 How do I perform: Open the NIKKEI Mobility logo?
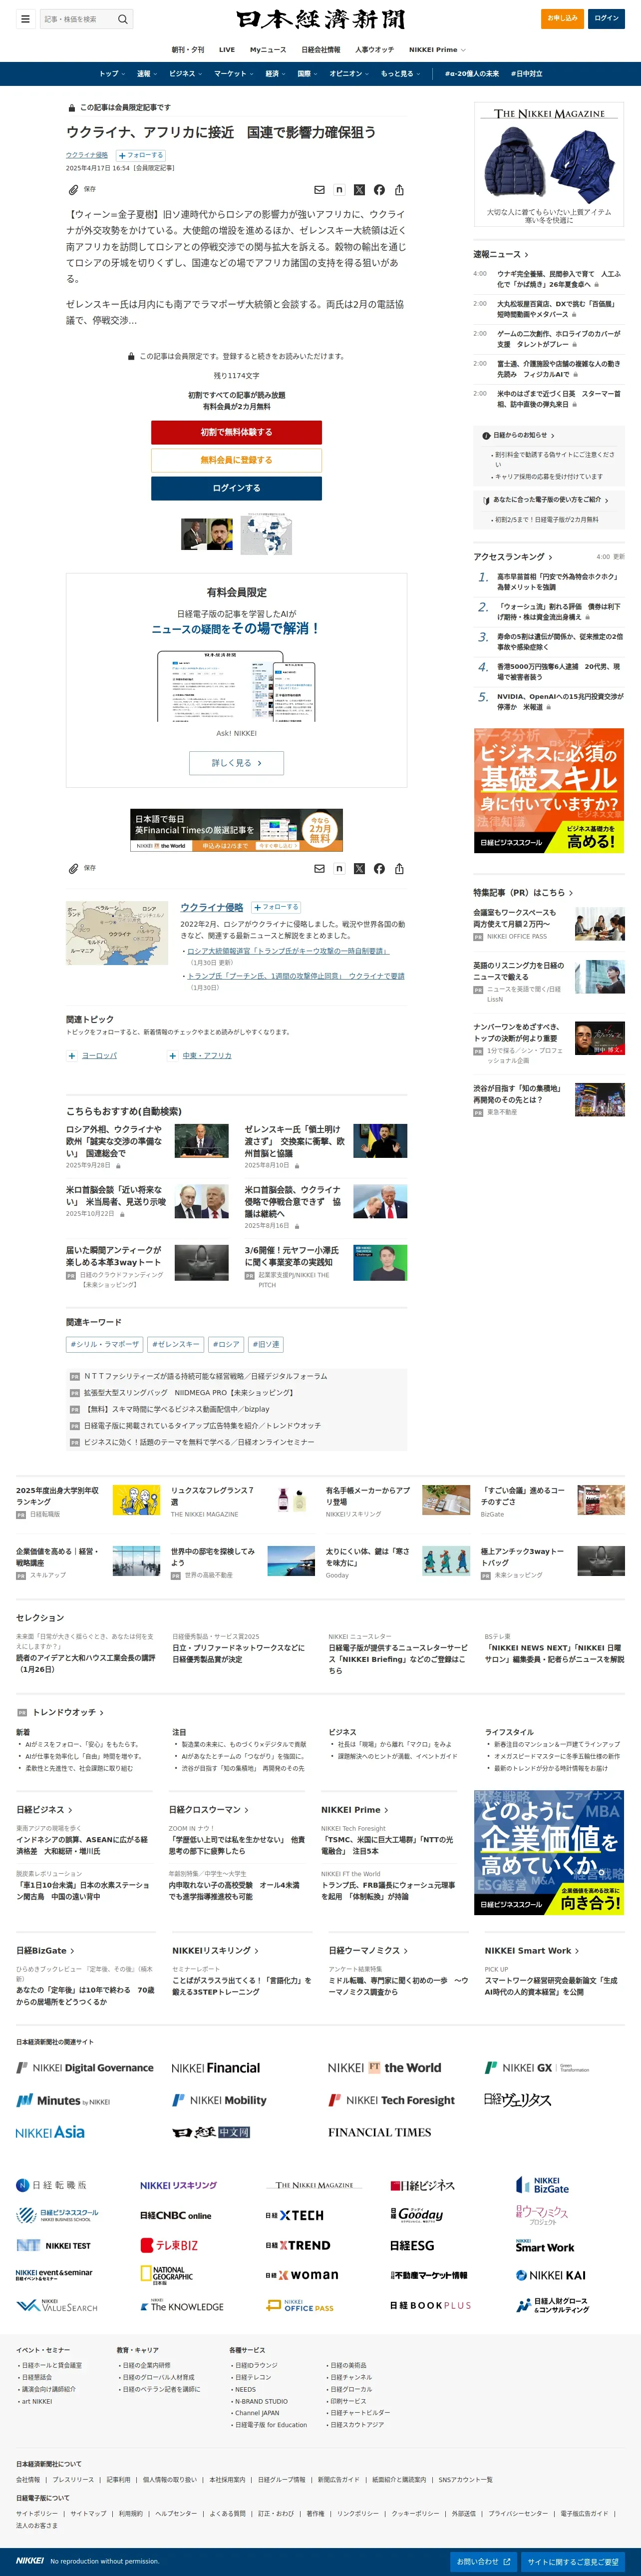pos(219,2100)
